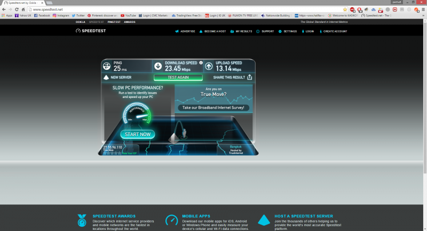Click SHARE THIS RESULT
The width and height of the screenshot is (427, 231).
(229, 77)
